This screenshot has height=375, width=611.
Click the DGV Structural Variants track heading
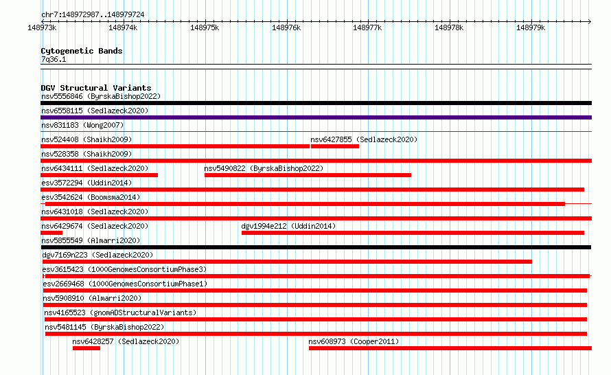coord(96,88)
